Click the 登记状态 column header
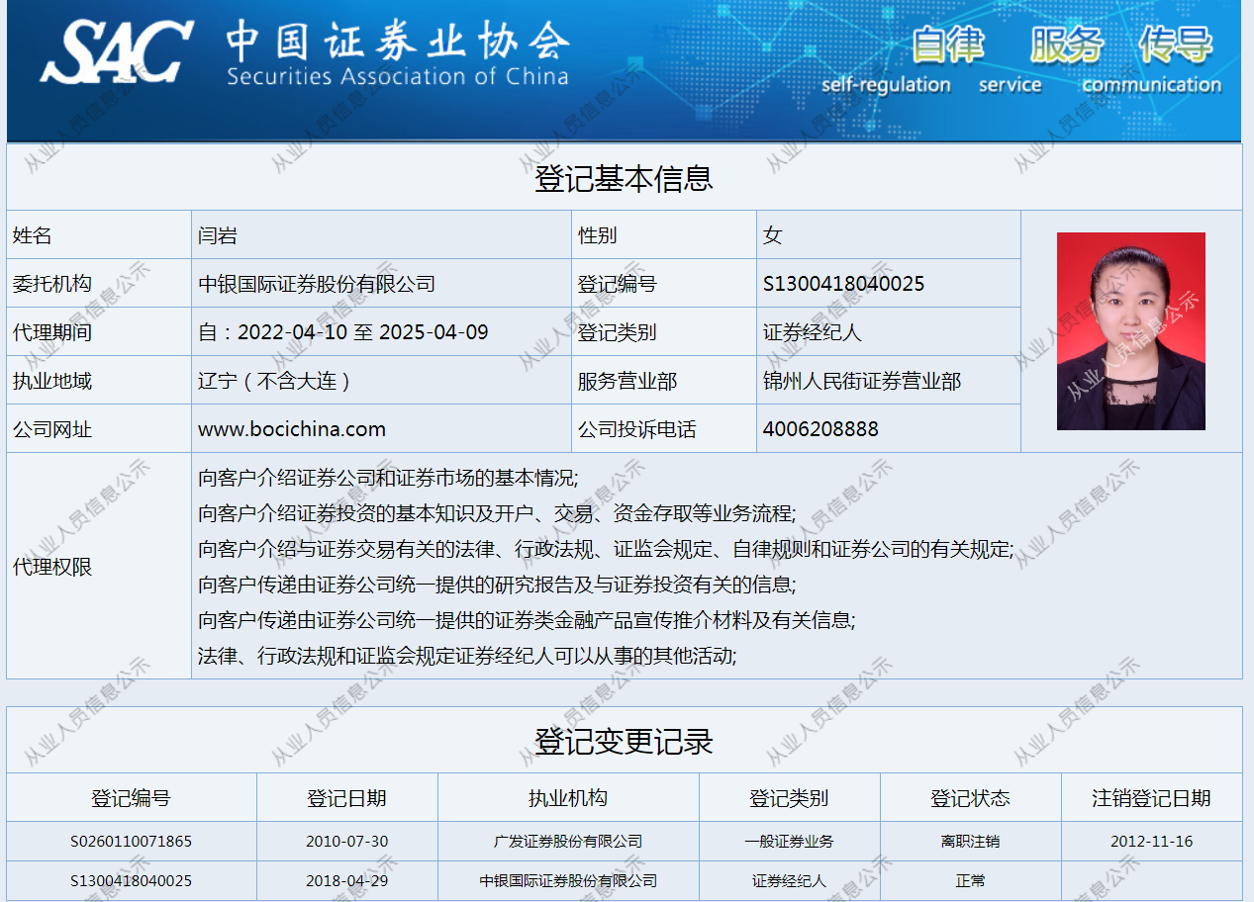The height and width of the screenshot is (902, 1254). [970, 798]
